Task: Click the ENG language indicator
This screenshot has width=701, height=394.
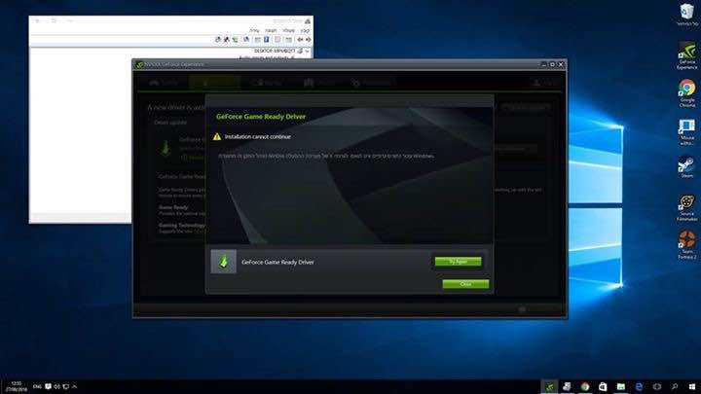Action: [x=37, y=386]
